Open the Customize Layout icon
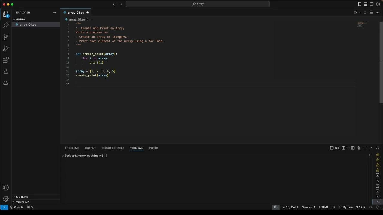 pos(378,4)
